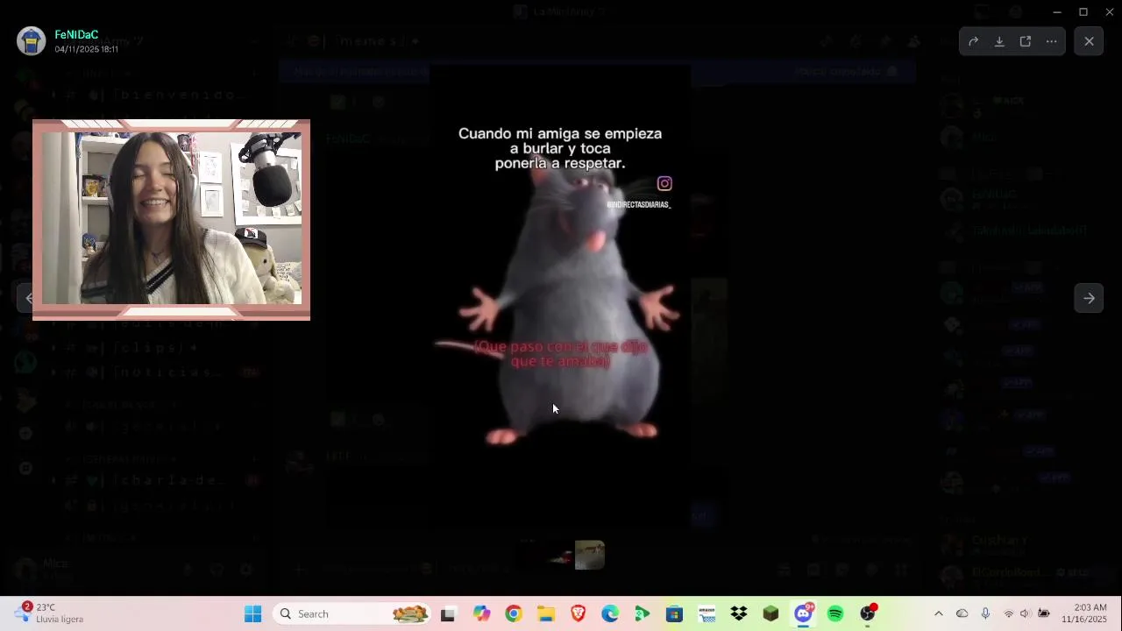Open Microsoft Edge from the taskbar
The height and width of the screenshot is (631, 1122).
(x=610, y=613)
